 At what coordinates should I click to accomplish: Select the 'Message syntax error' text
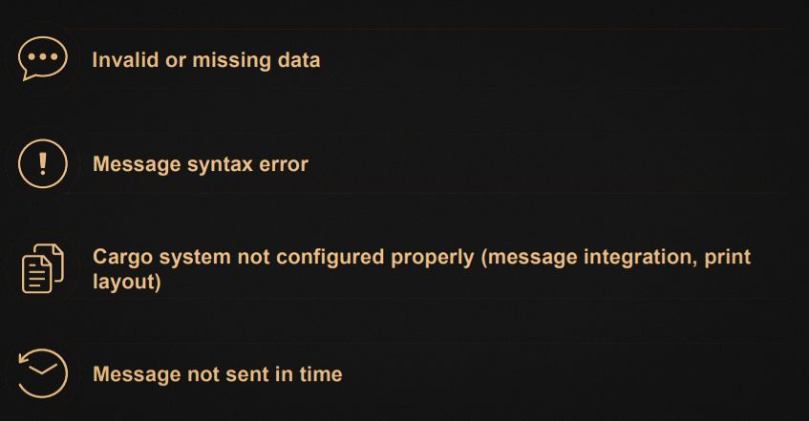coord(201,164)
